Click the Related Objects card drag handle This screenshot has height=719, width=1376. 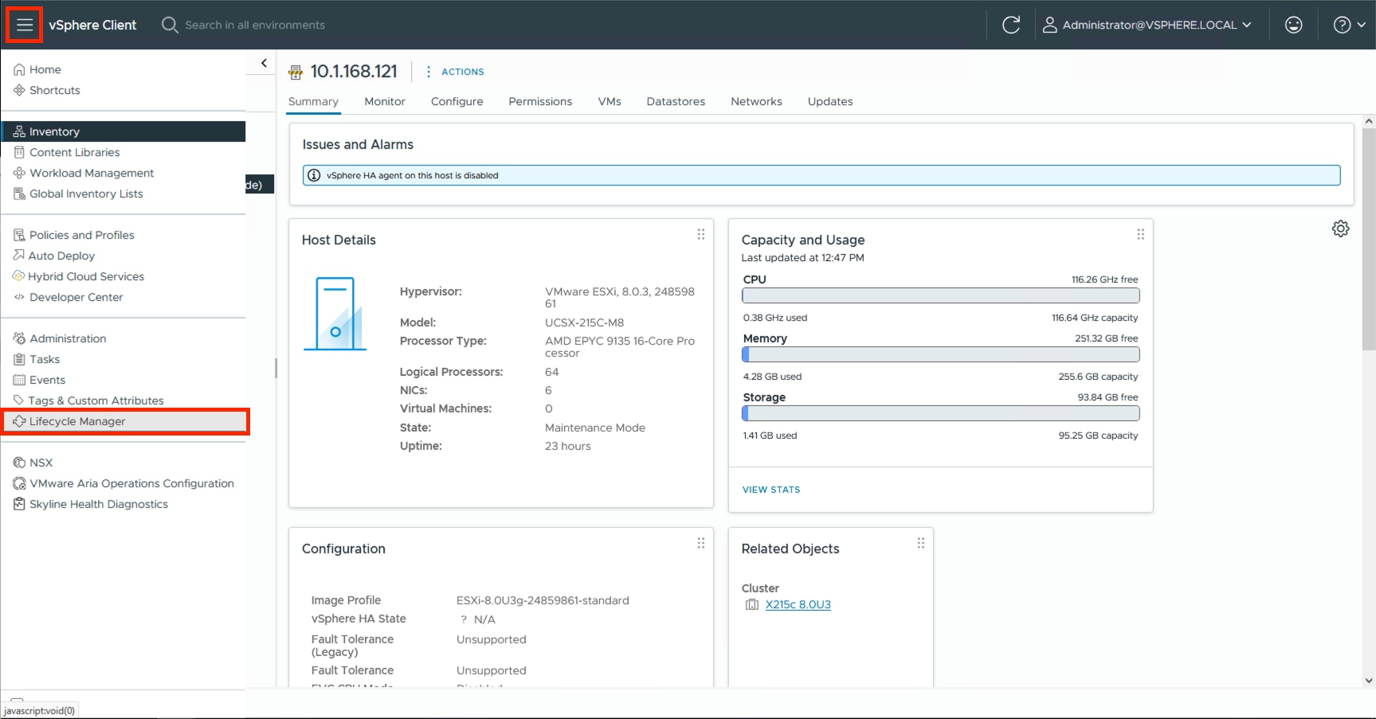pyautogui.click(x=920, y=543)
